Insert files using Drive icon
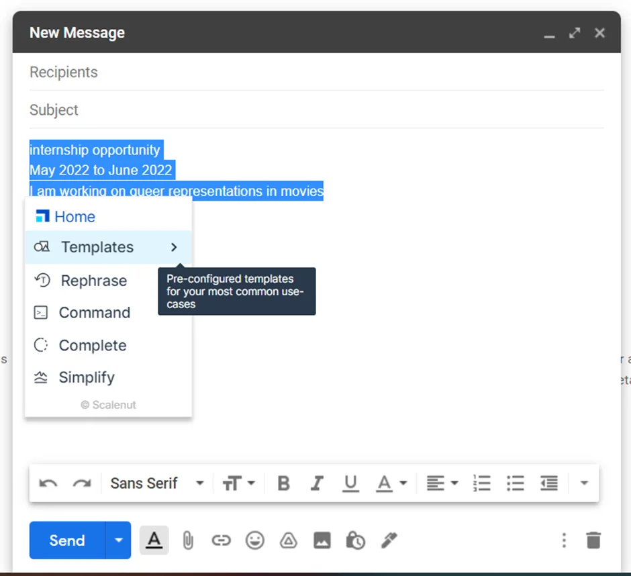Viewport: 631px width, 576px height. pyautogui.click(x=289, y=540)
